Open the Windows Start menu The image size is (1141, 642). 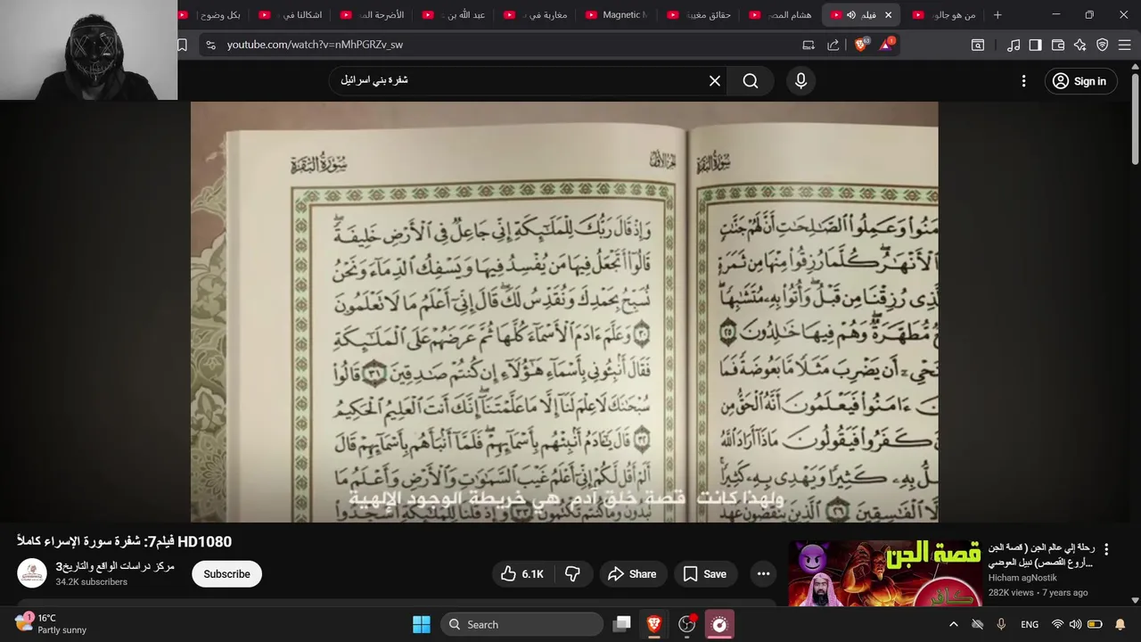coord(422,624)
